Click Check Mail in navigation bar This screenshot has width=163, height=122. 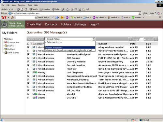[34, 24]
